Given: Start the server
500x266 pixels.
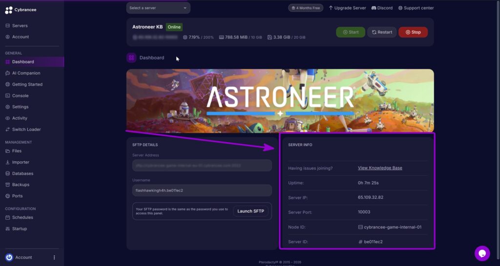Looking at the screenshot, I should tap(351, 32).
